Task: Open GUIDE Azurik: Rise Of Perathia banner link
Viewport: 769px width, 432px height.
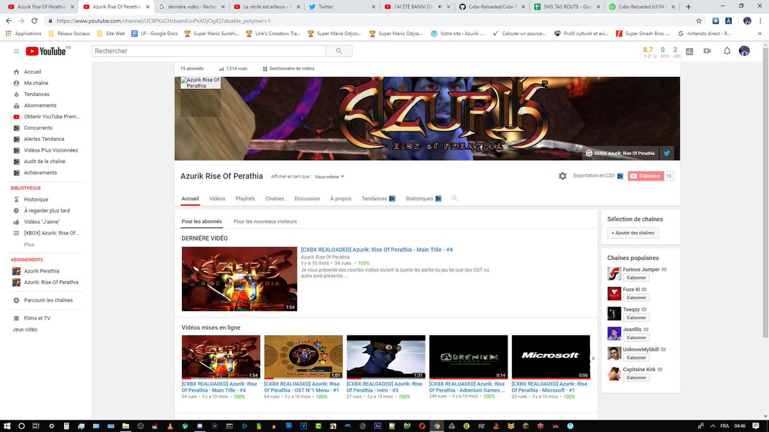Action: [x=620, y=153]
